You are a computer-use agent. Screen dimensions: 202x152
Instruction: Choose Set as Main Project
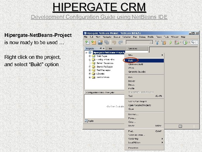[x=144, y=102]
